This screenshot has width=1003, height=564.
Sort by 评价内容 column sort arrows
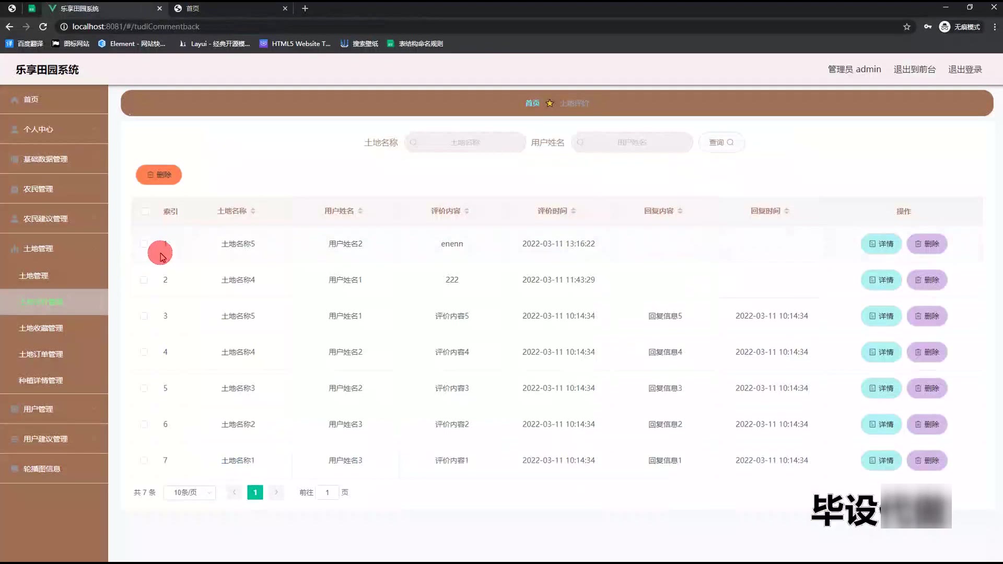(x=466, y=211)
